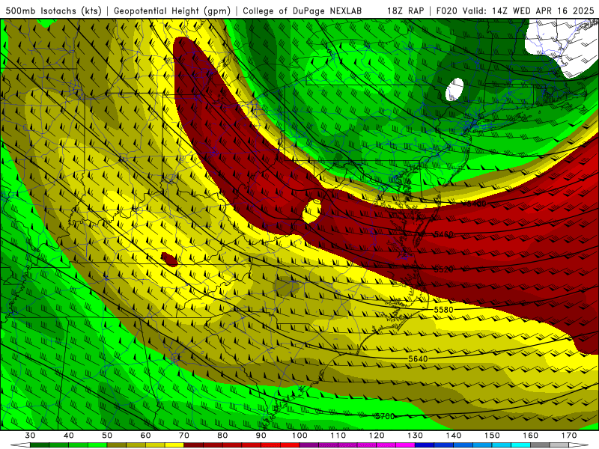Image resolution: width=599 pixels, height=449 pixels.
Task: Click the "F020" forecast hour label
Action: pos(447,11)
